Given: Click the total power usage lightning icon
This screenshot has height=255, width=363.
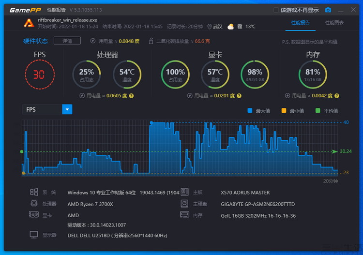Looking at the screenshot, I should (93, 41).
